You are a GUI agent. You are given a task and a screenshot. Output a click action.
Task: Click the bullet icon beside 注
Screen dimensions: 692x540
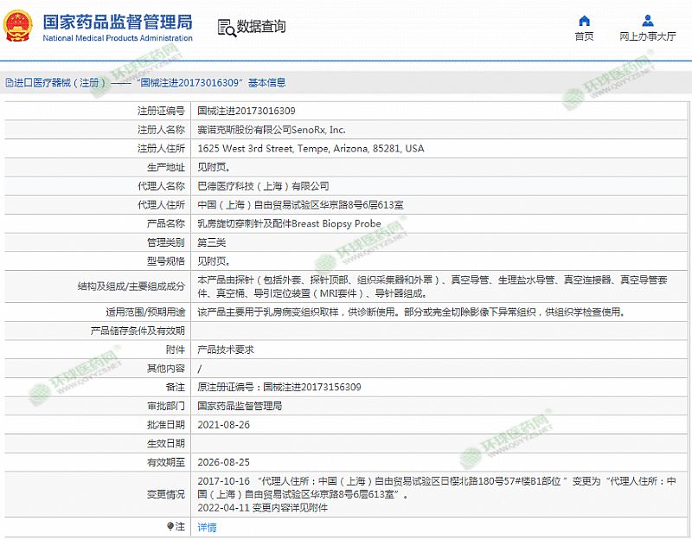170,526
